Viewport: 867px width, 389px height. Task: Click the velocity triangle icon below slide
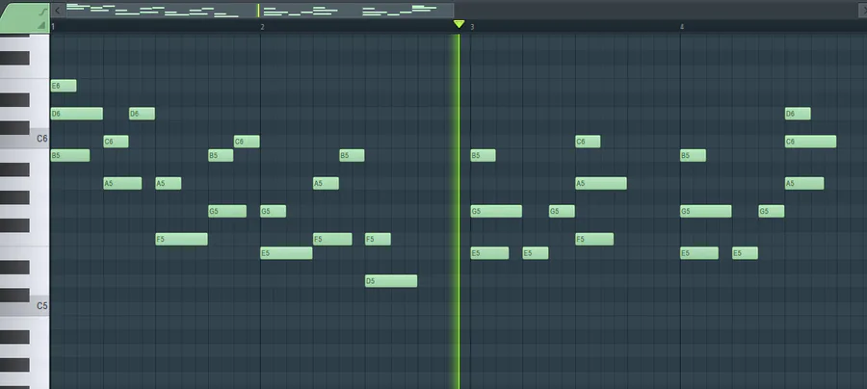(x=41, y=25)
